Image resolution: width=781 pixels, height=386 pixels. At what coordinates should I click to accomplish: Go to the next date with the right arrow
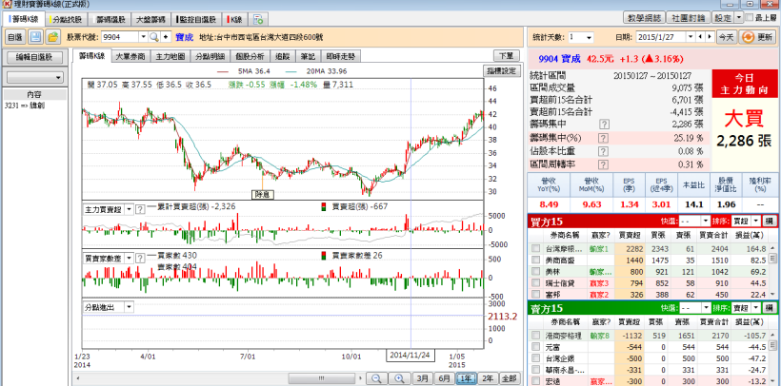click(709, 37)
